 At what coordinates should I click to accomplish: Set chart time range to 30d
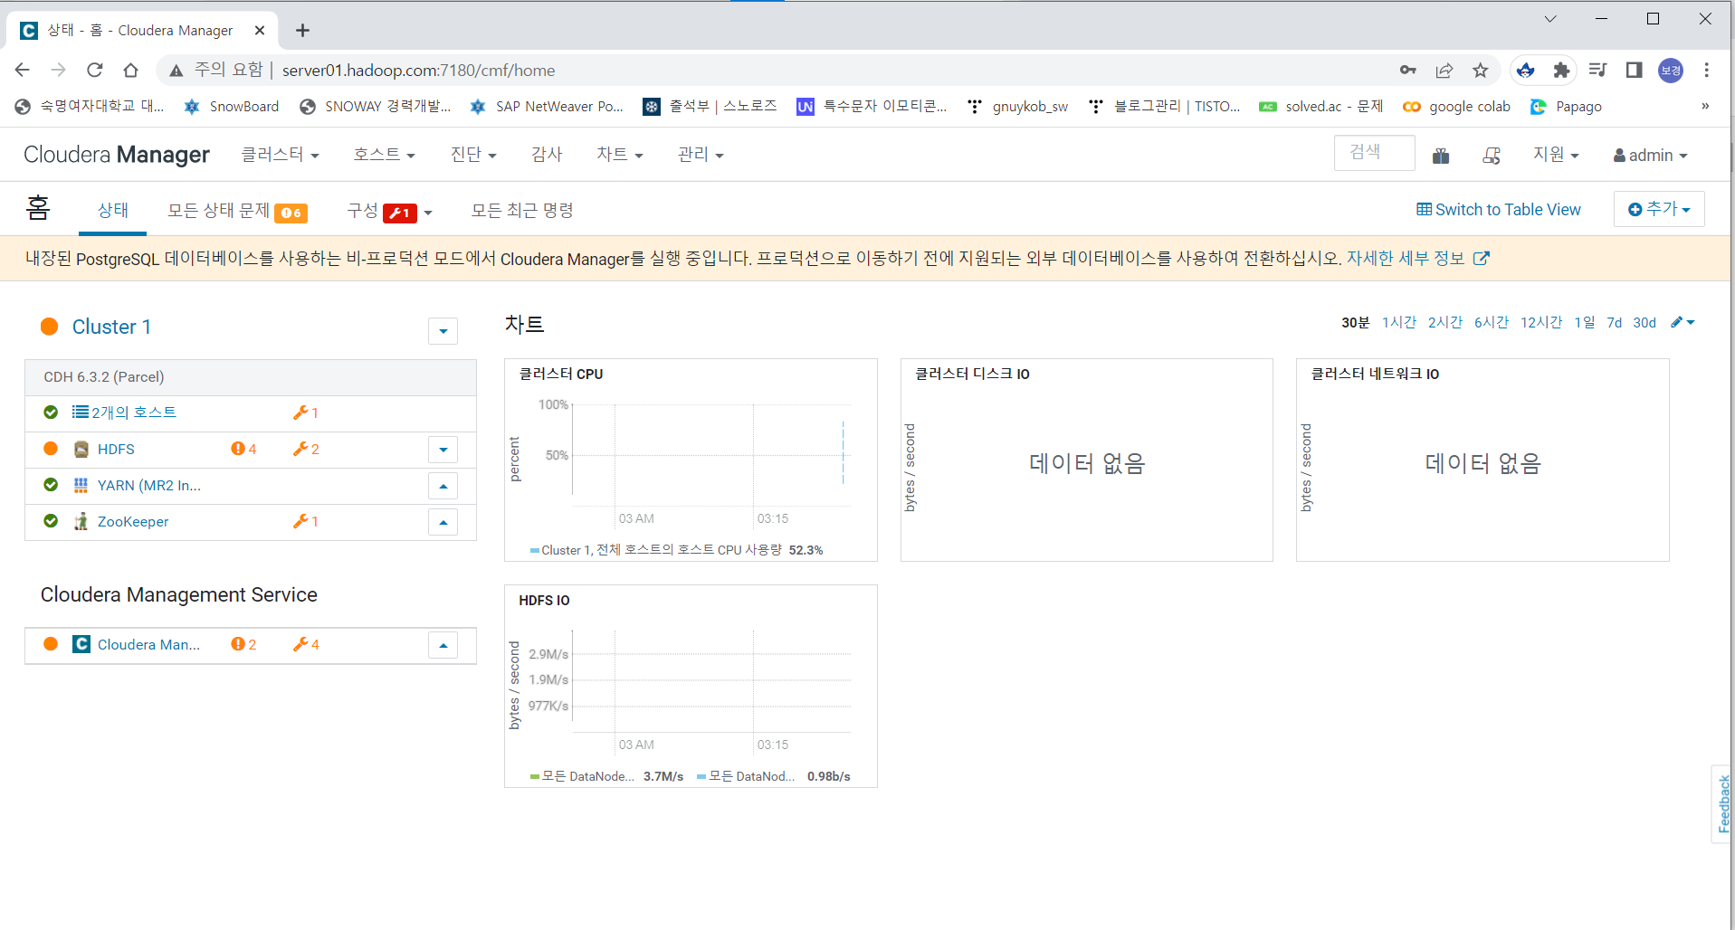point(1644,322)
